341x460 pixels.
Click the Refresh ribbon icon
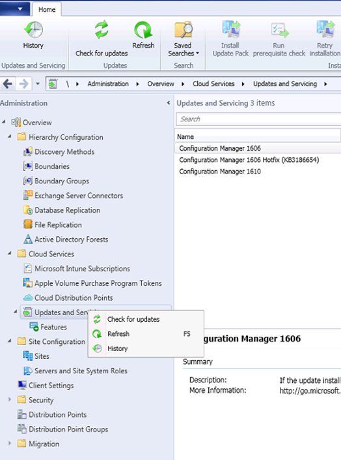(143, 35)
